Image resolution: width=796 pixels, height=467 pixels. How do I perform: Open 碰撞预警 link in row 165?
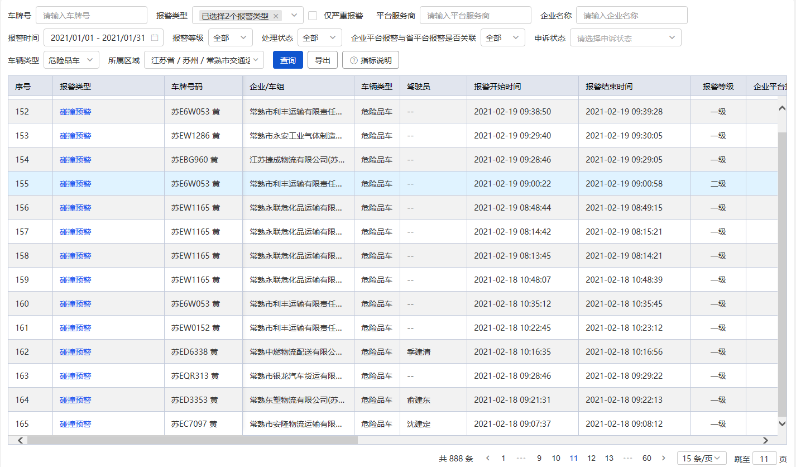coord(75,424)
